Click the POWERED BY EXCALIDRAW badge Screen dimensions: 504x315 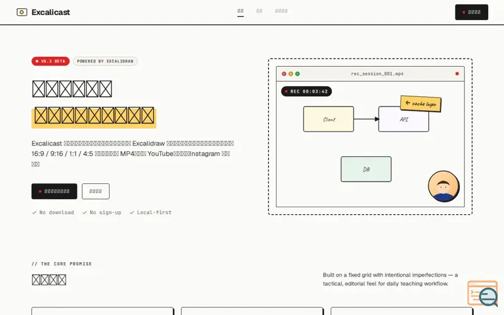[105, 61]
